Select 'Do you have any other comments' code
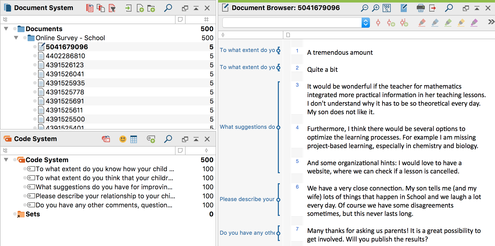 click(104, 205)
